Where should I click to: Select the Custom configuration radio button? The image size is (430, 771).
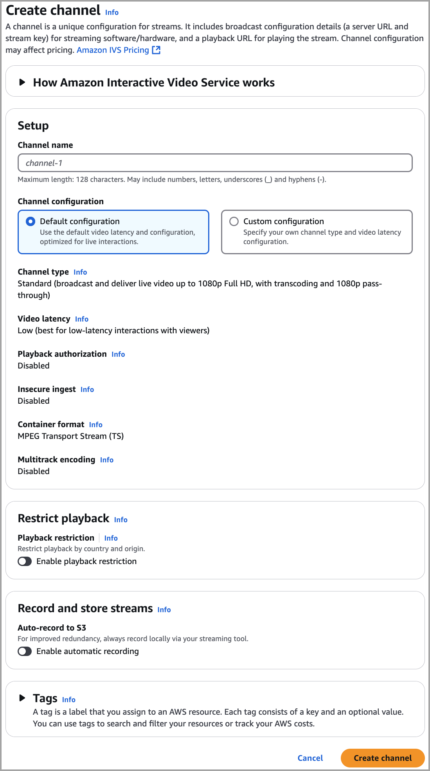(x=234, y=221)
